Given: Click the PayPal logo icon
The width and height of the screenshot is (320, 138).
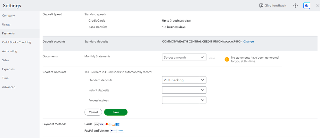Looking at the screenshot, I should click(113, 131).
